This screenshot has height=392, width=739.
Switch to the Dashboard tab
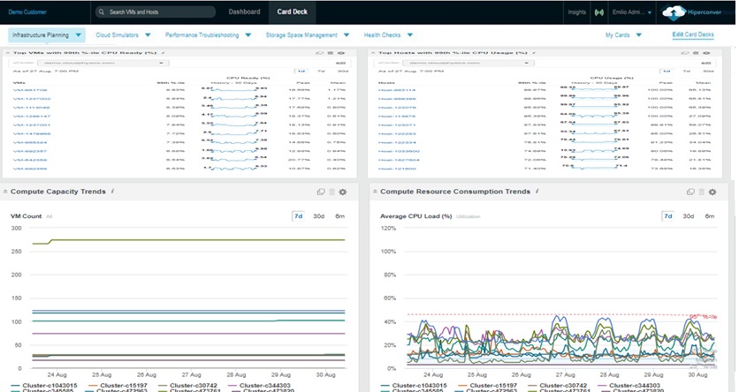coord(244,12)
